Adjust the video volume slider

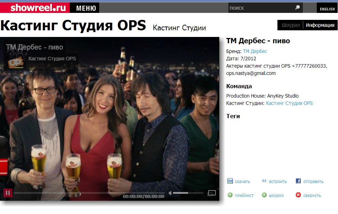[x=188, y=193]
